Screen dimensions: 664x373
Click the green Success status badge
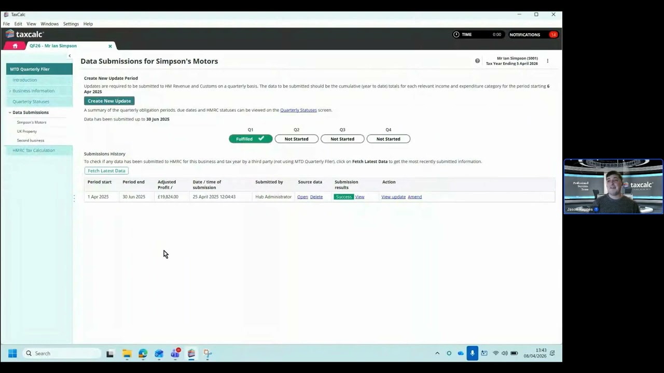click(343, 197)
